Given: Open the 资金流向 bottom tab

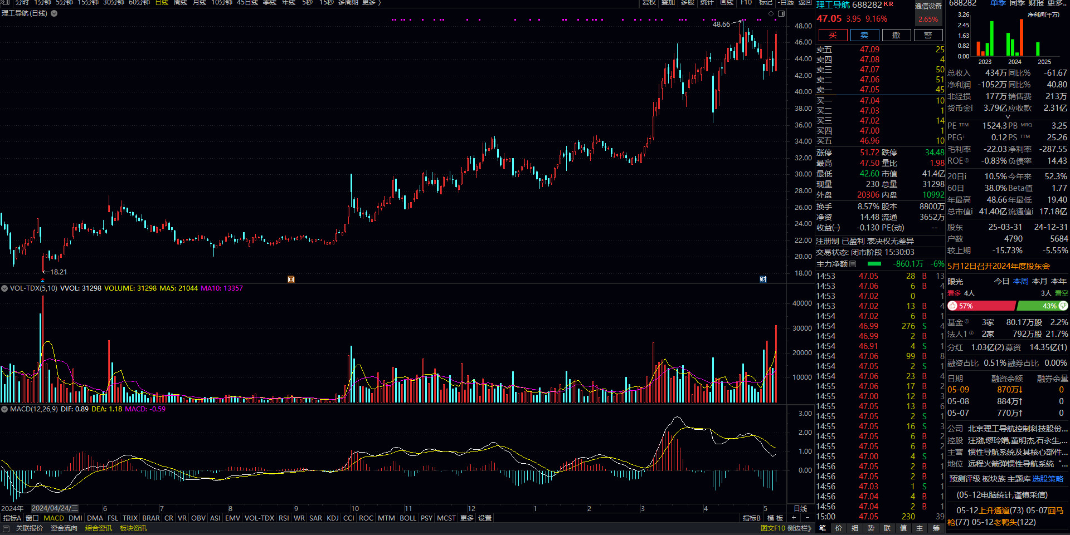Looking at the screenshot, I should [64, 528].
